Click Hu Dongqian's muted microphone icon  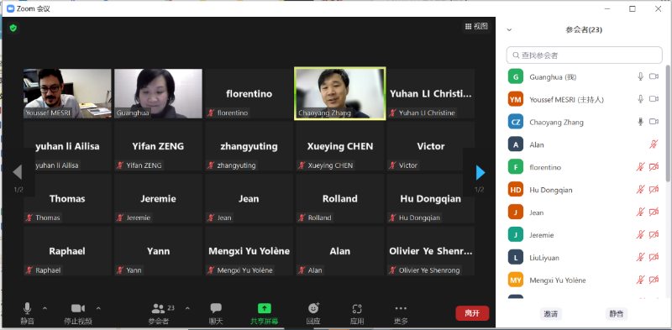pyautogui.click(x=641, y=190)
